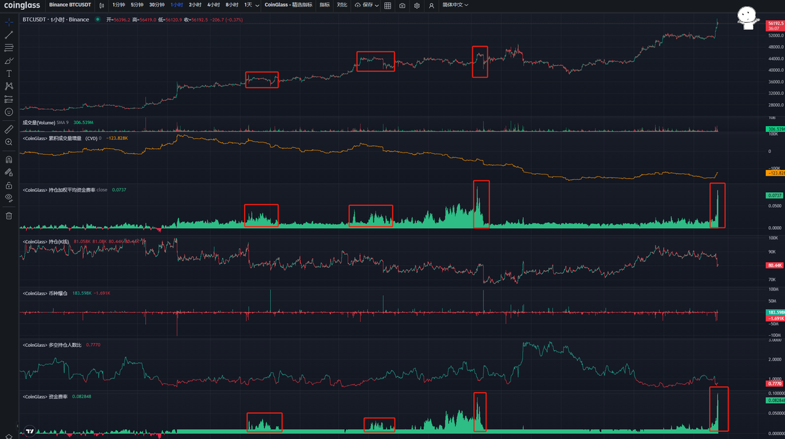785x439 pixels.
Task: Select the ruler measure tool
Action: tap(9, 129)
